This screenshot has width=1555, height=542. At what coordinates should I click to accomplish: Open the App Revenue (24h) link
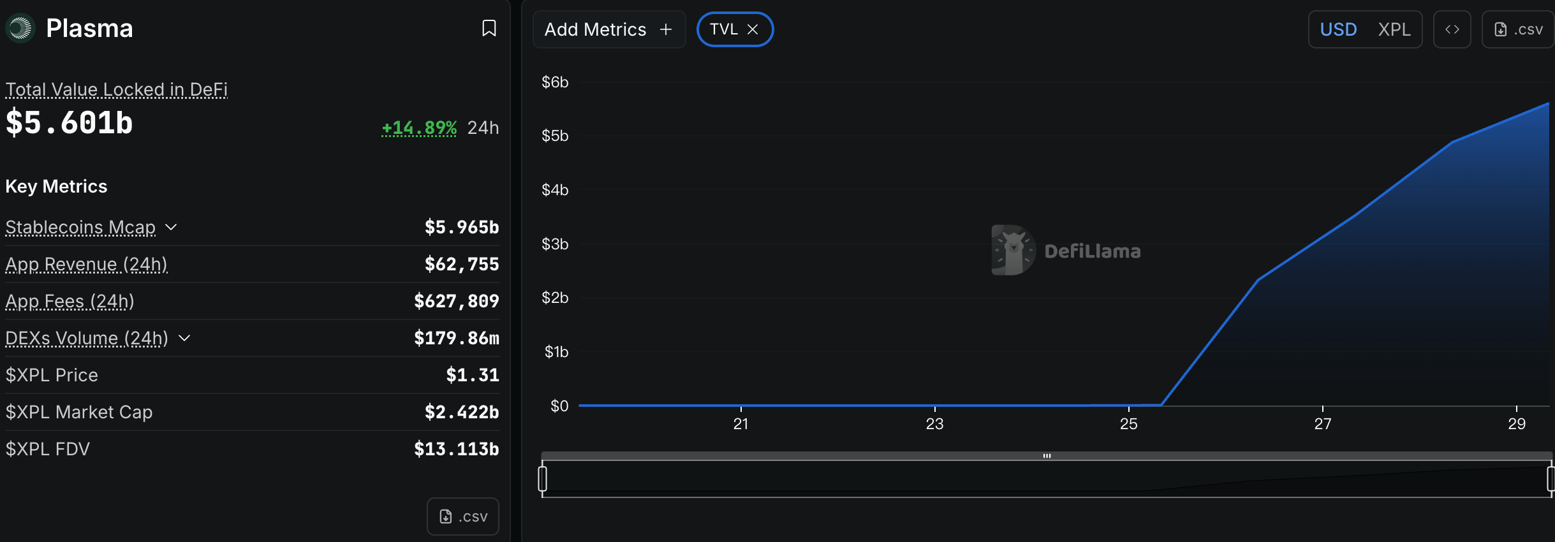tap(86, 264)
